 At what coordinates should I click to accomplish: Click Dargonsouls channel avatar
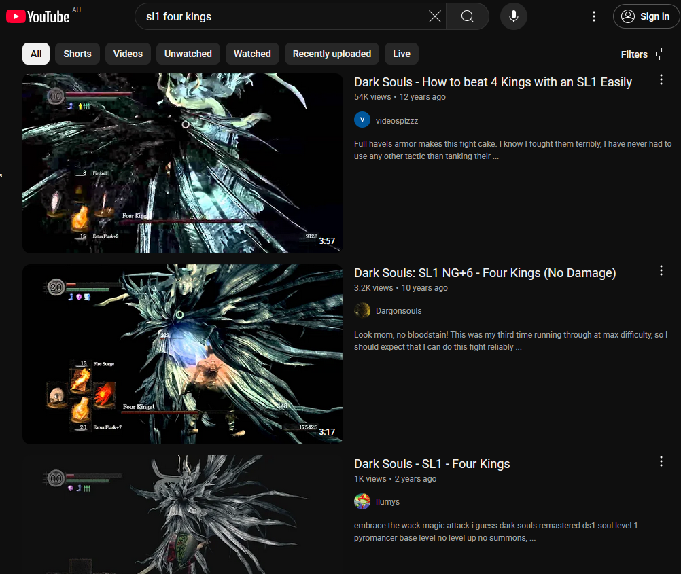coord(362,311)
